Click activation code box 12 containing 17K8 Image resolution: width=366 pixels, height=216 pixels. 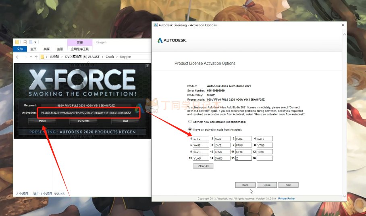(265, 152)
